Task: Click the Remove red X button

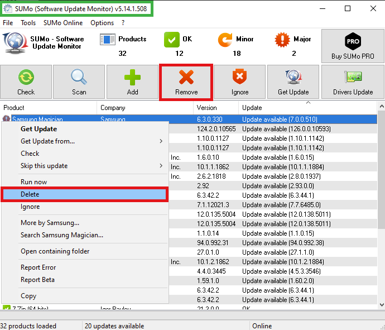Action: pos(186,82)
